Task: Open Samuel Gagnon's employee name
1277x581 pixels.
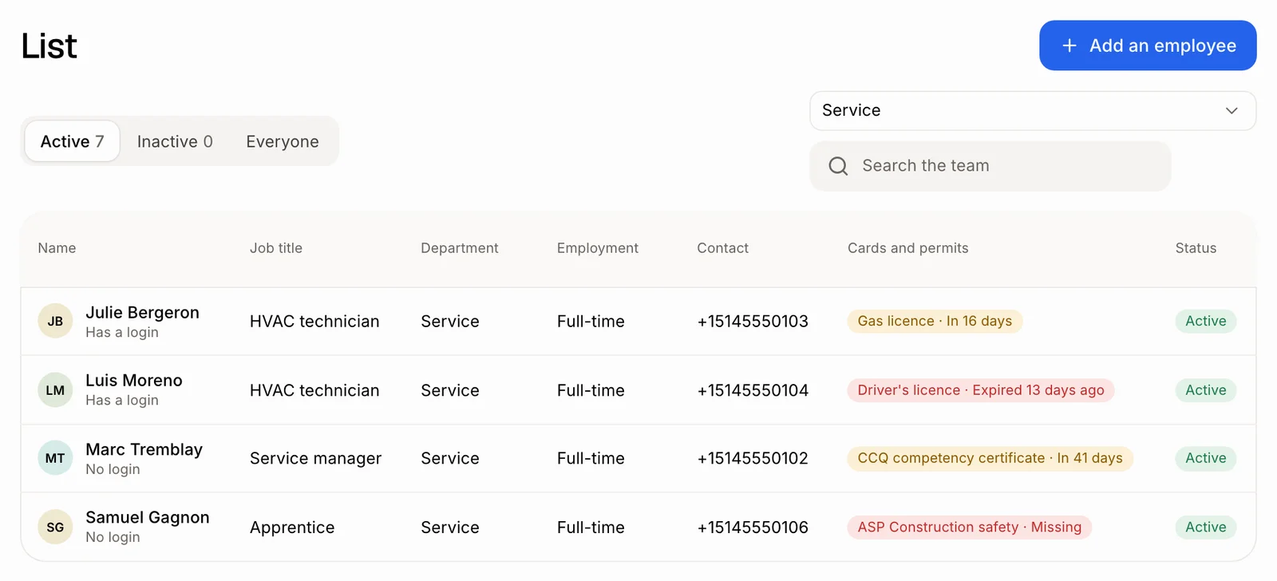Action: click(x=148, y=517)
